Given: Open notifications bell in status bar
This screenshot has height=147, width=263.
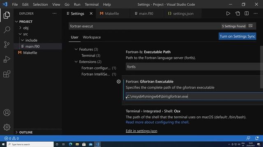Looking at the screenshot, I should (x=256, y=138).
